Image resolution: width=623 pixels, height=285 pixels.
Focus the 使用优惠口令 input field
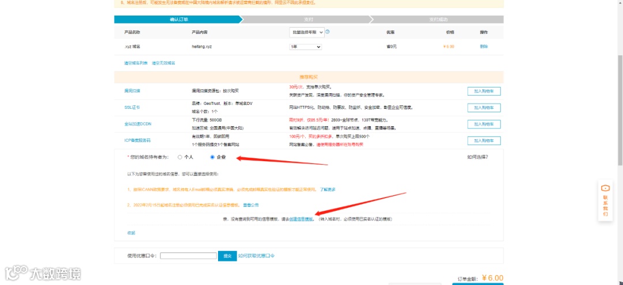click(x=188, y=256)
